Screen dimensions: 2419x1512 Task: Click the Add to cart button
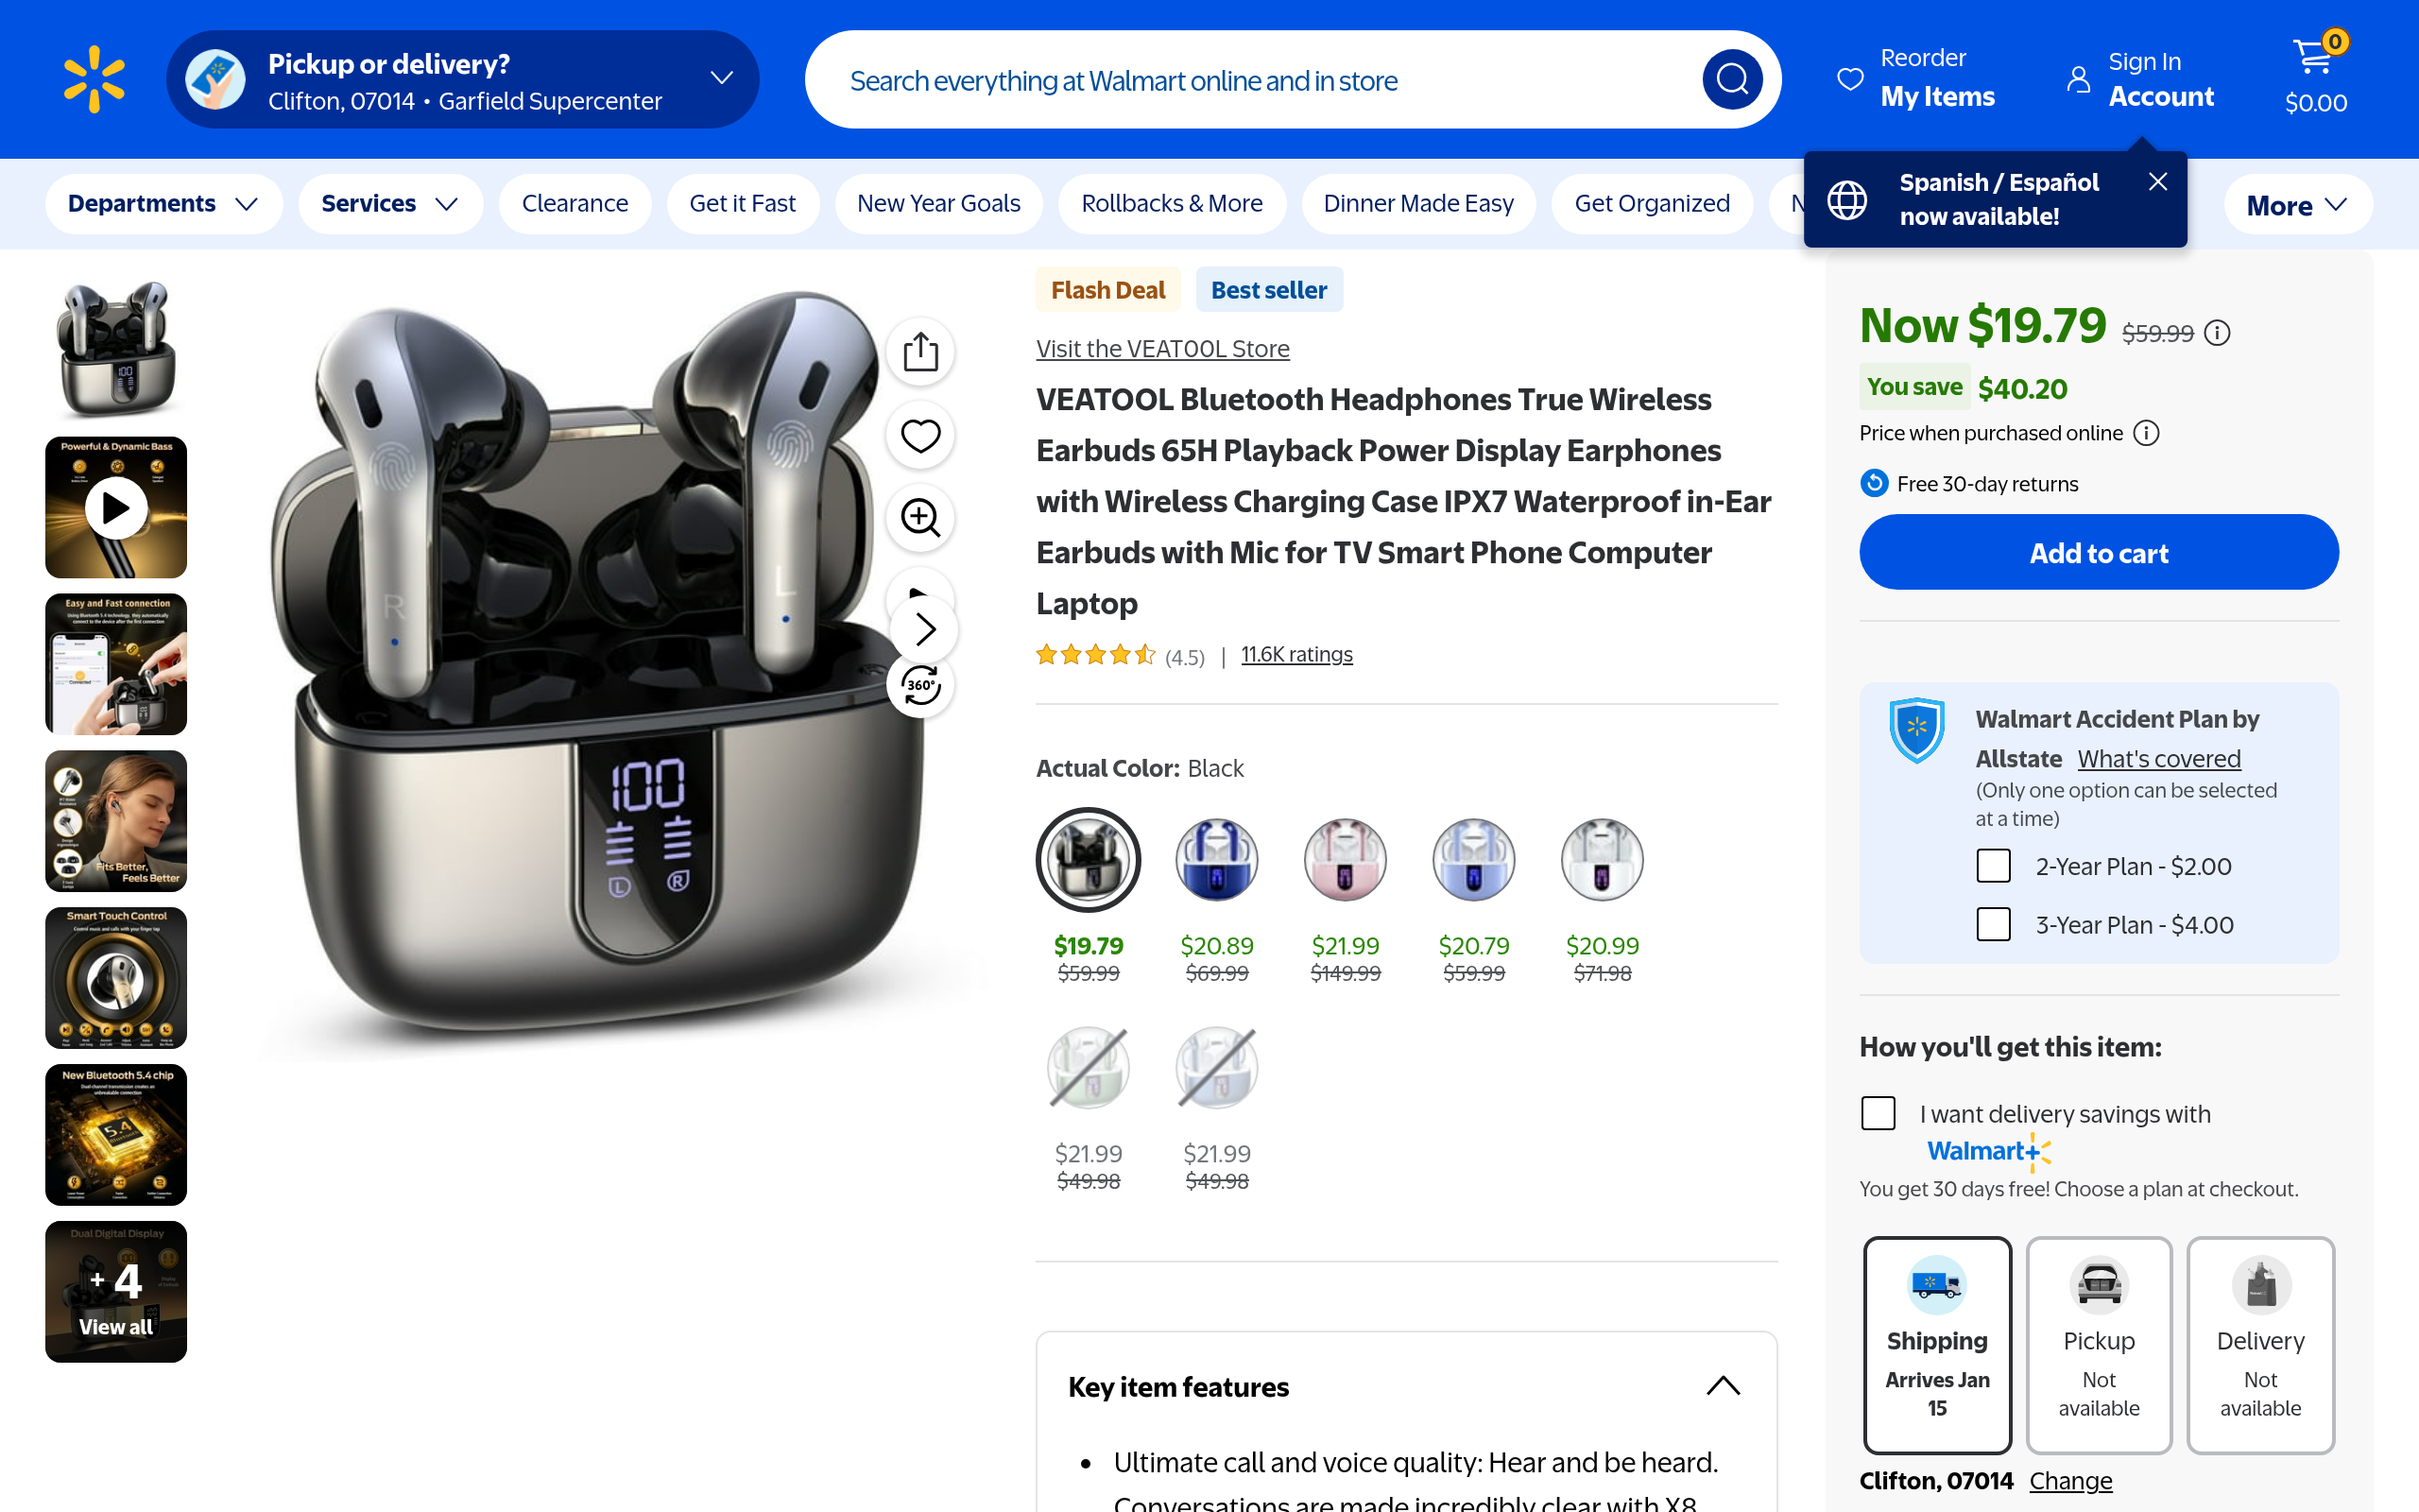pos(2098,553)
